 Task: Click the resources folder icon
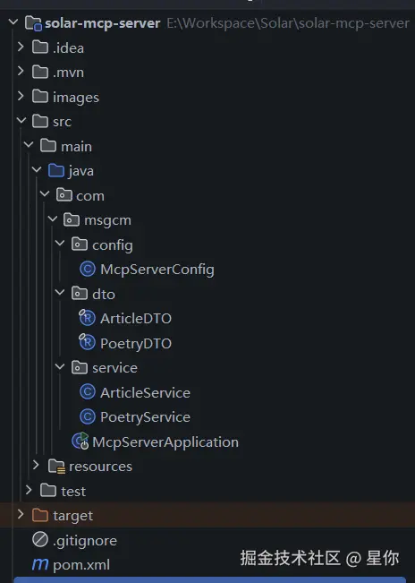click(x=56, y=467)
